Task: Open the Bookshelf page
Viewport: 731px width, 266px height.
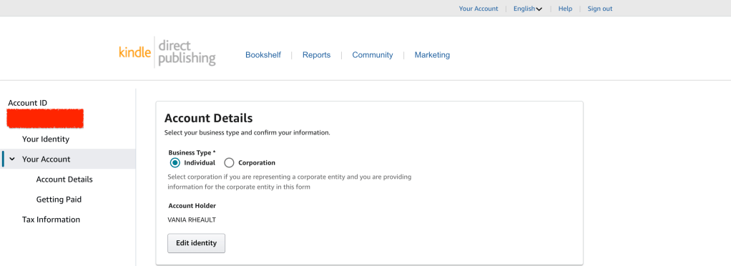Action: point(263,55)
